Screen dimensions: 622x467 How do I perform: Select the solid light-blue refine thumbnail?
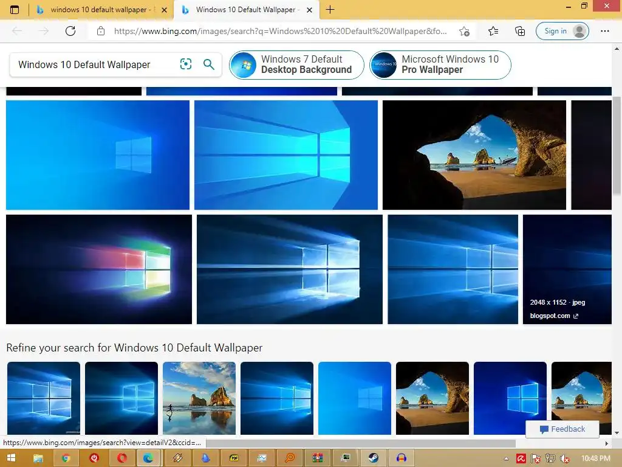point(355,398)
